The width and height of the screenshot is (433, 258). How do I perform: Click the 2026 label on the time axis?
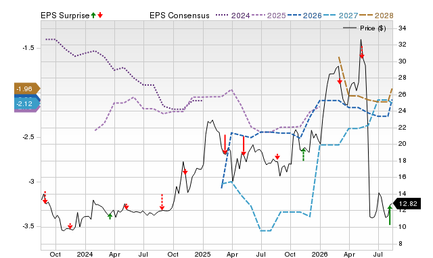pos(320,254)
